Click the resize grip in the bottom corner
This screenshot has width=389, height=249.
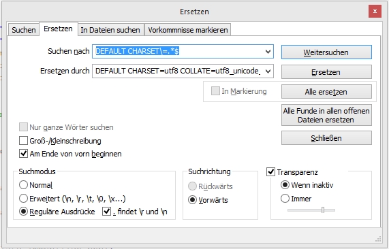tap(378, 239)
